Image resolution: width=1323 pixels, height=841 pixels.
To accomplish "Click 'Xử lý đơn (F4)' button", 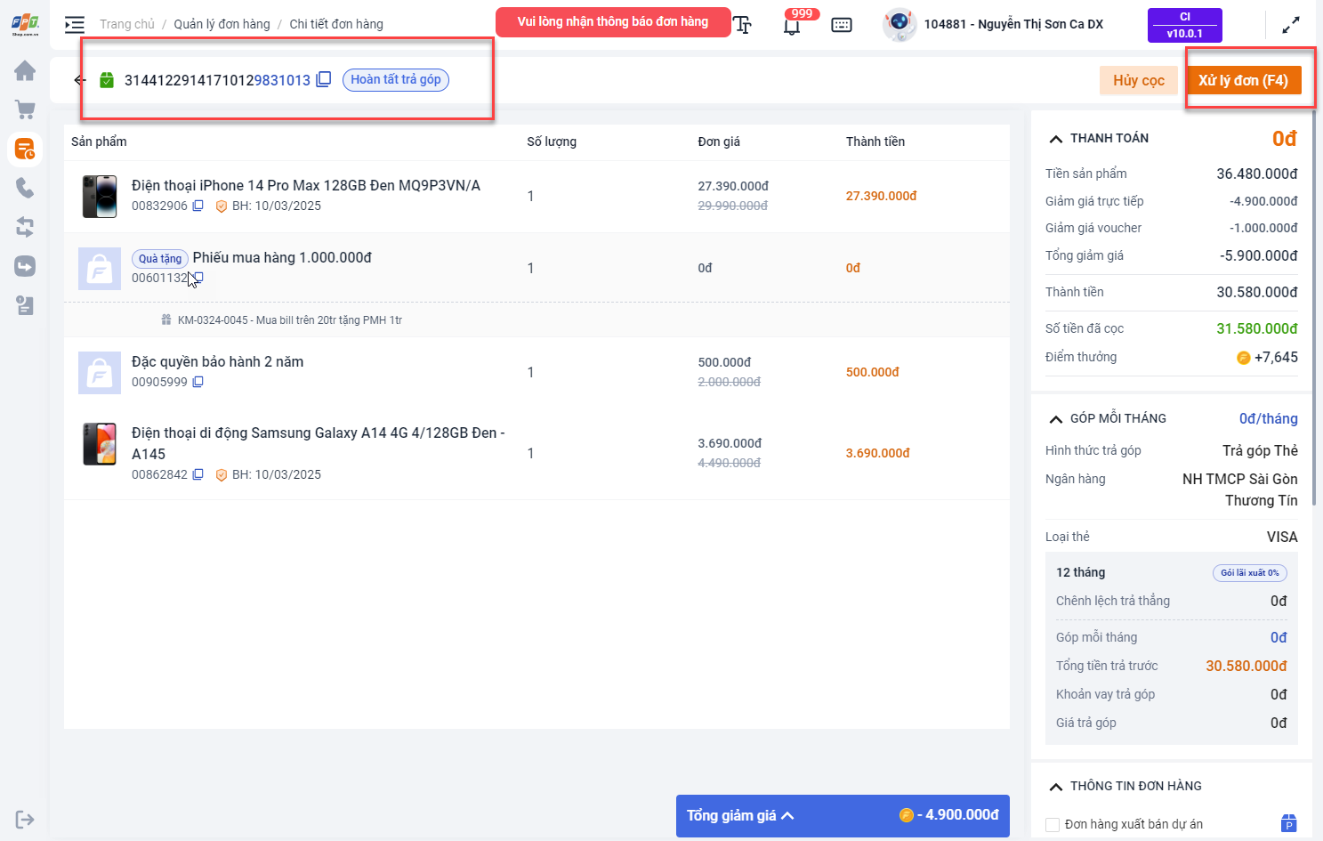I will [x=1243, y=80].
